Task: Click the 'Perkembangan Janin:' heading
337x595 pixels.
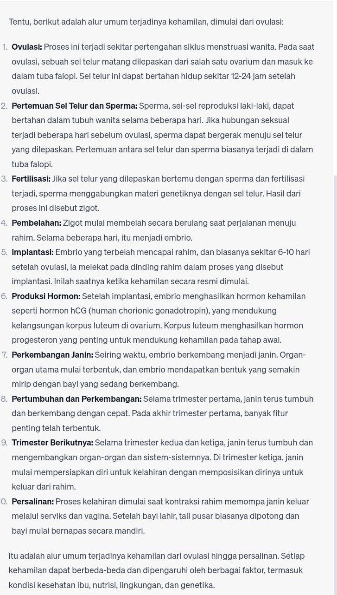Action: (52, 355)
